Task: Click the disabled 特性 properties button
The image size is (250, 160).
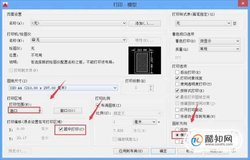Action: pos(144,40)
